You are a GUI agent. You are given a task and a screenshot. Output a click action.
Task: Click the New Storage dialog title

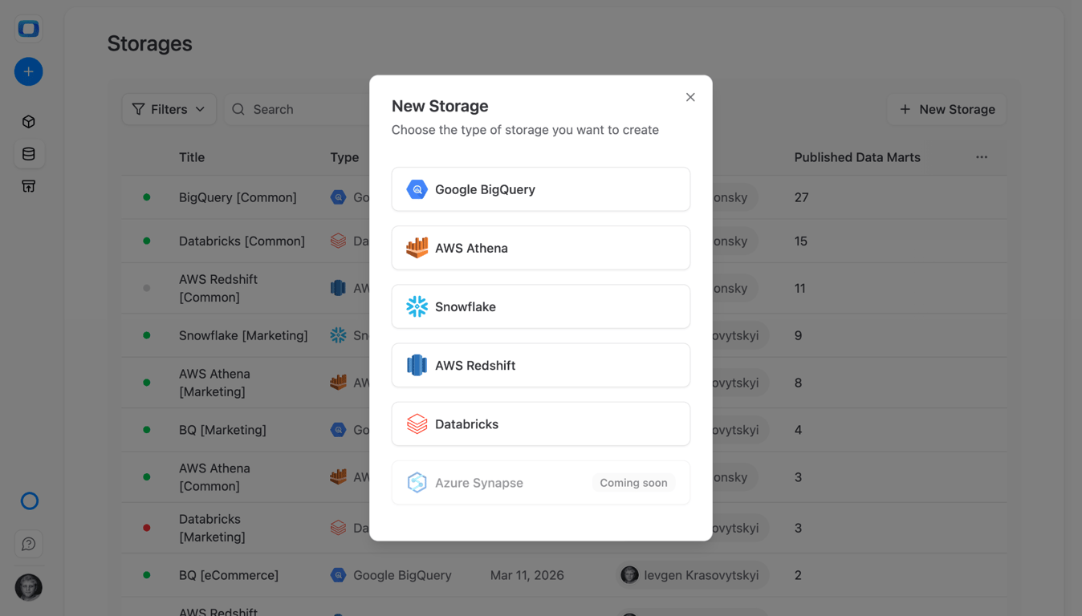point(440,106)
